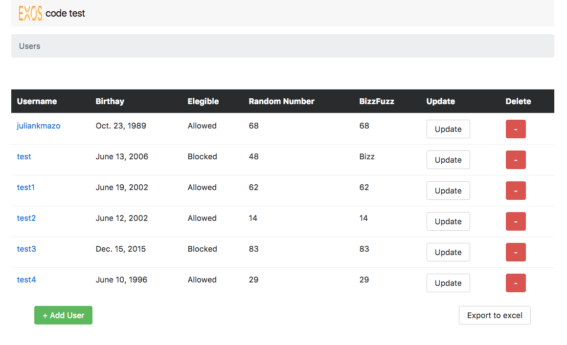Viewport: 567px width, 345px height.
Task: Follow the test3 username link
Action: [x=26, y=249]
